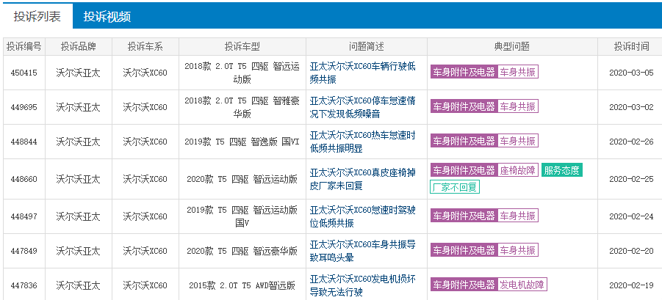
Task: Click 车身附件及电器 tag in row 448844
Action: click(464, 140)
